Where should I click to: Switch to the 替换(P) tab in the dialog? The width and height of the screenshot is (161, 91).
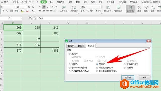(81, 46)
